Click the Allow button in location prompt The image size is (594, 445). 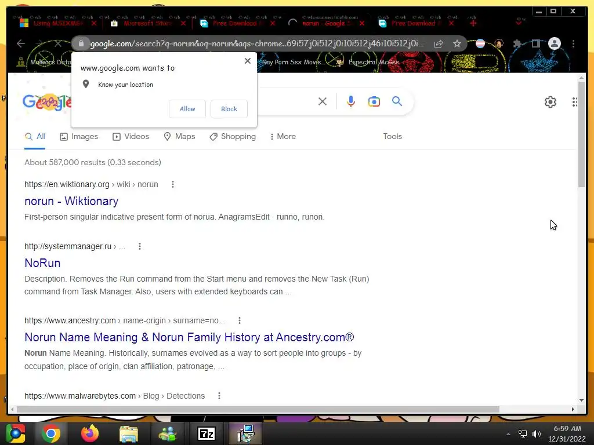[187, 109]
